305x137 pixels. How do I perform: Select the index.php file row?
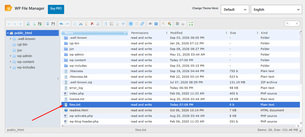(x=180, y=94)
